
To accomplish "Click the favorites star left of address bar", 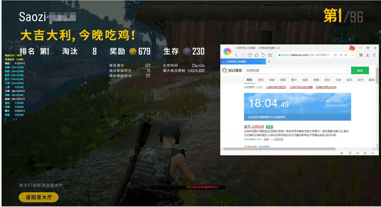I will click(270, 55).
